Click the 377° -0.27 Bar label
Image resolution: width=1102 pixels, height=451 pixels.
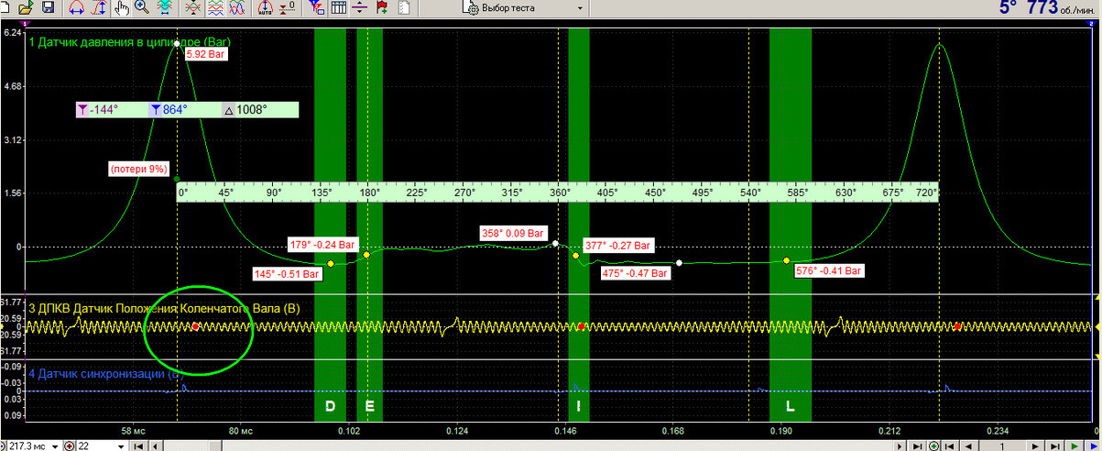click(x=618, y=246)
